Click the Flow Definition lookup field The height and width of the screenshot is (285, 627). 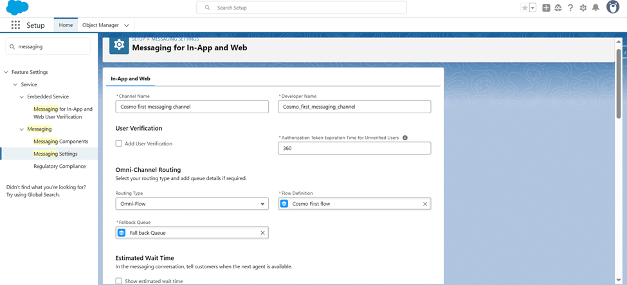(354, 204)
